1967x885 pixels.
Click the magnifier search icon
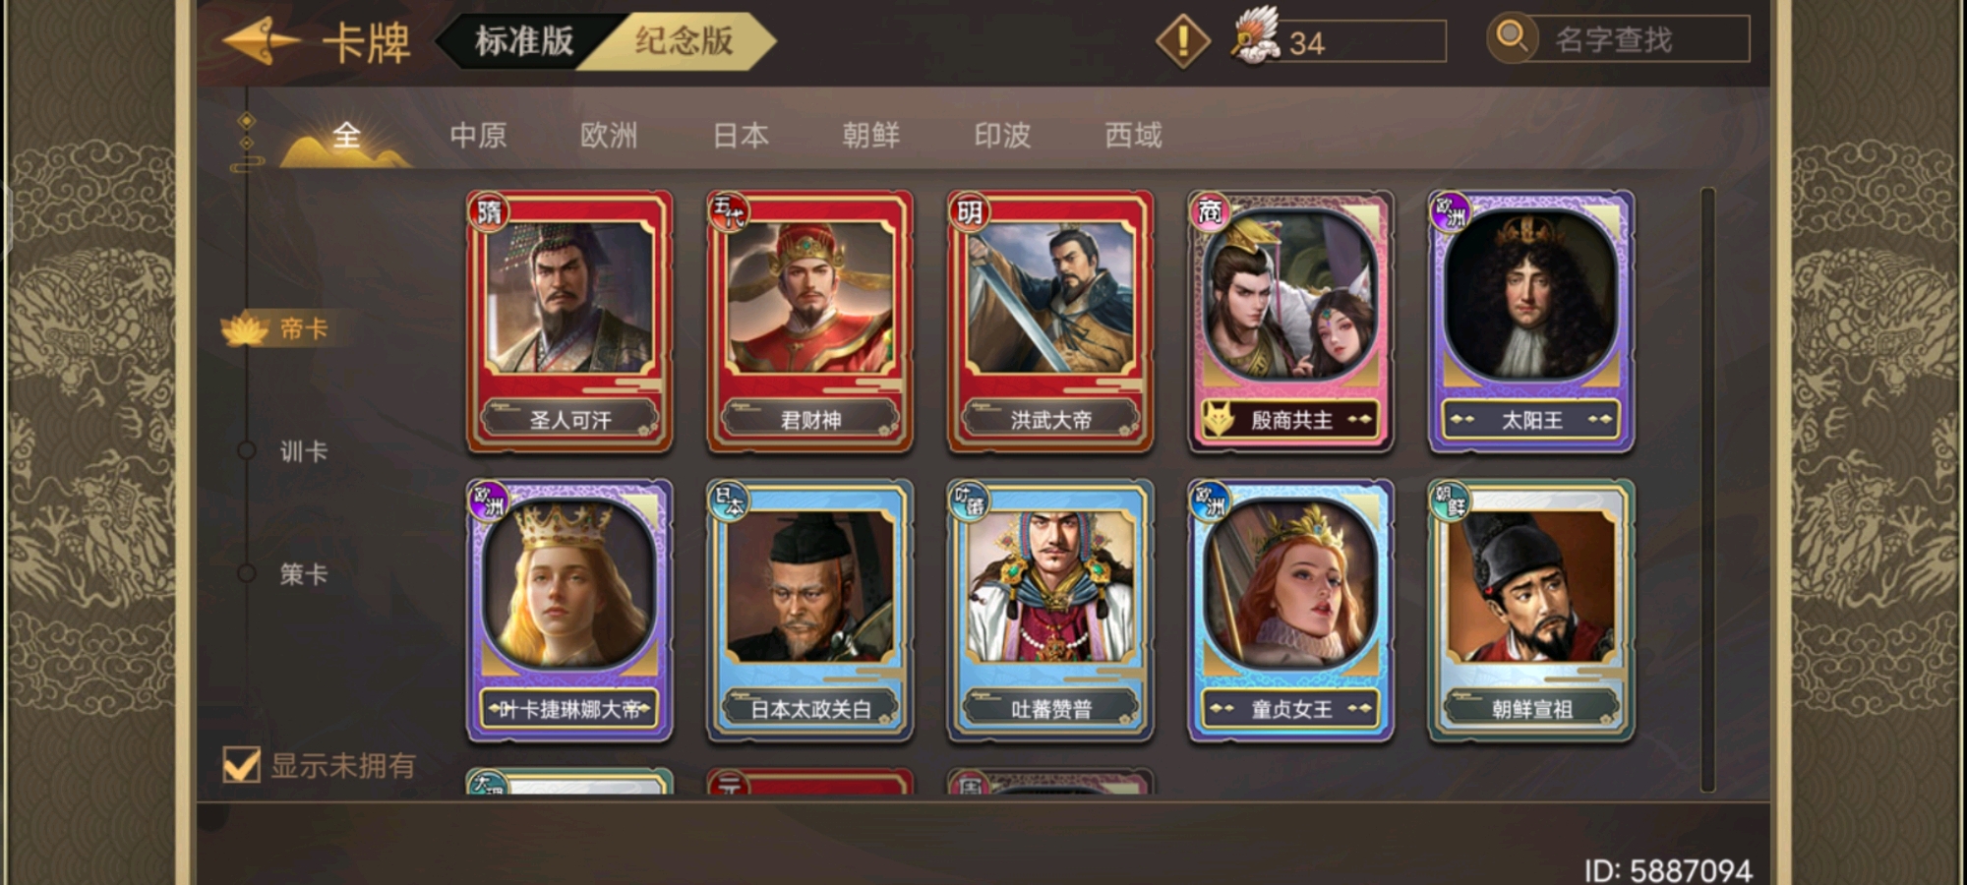tap(1512, 38)
